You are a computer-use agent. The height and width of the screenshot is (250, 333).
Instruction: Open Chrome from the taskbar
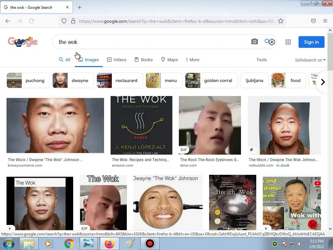tap(69, 243)
